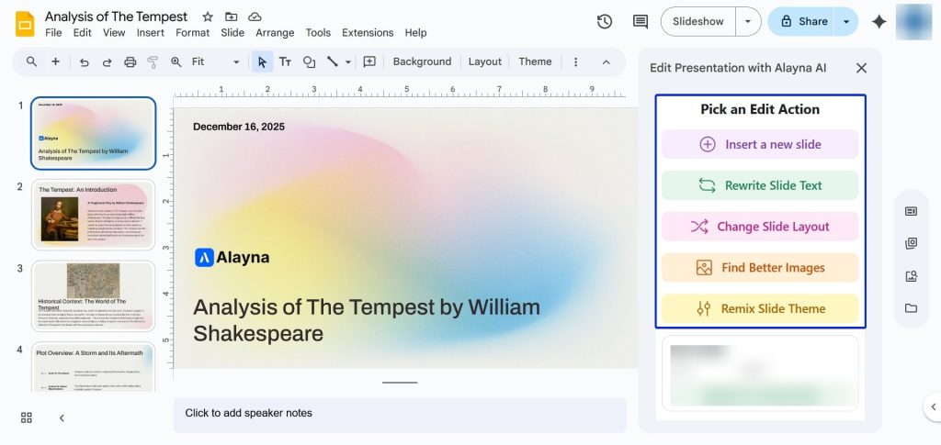Open the Slideshow options dropdown arrow
This screenshot has height=445, width=941.
(x=749, y=21)
